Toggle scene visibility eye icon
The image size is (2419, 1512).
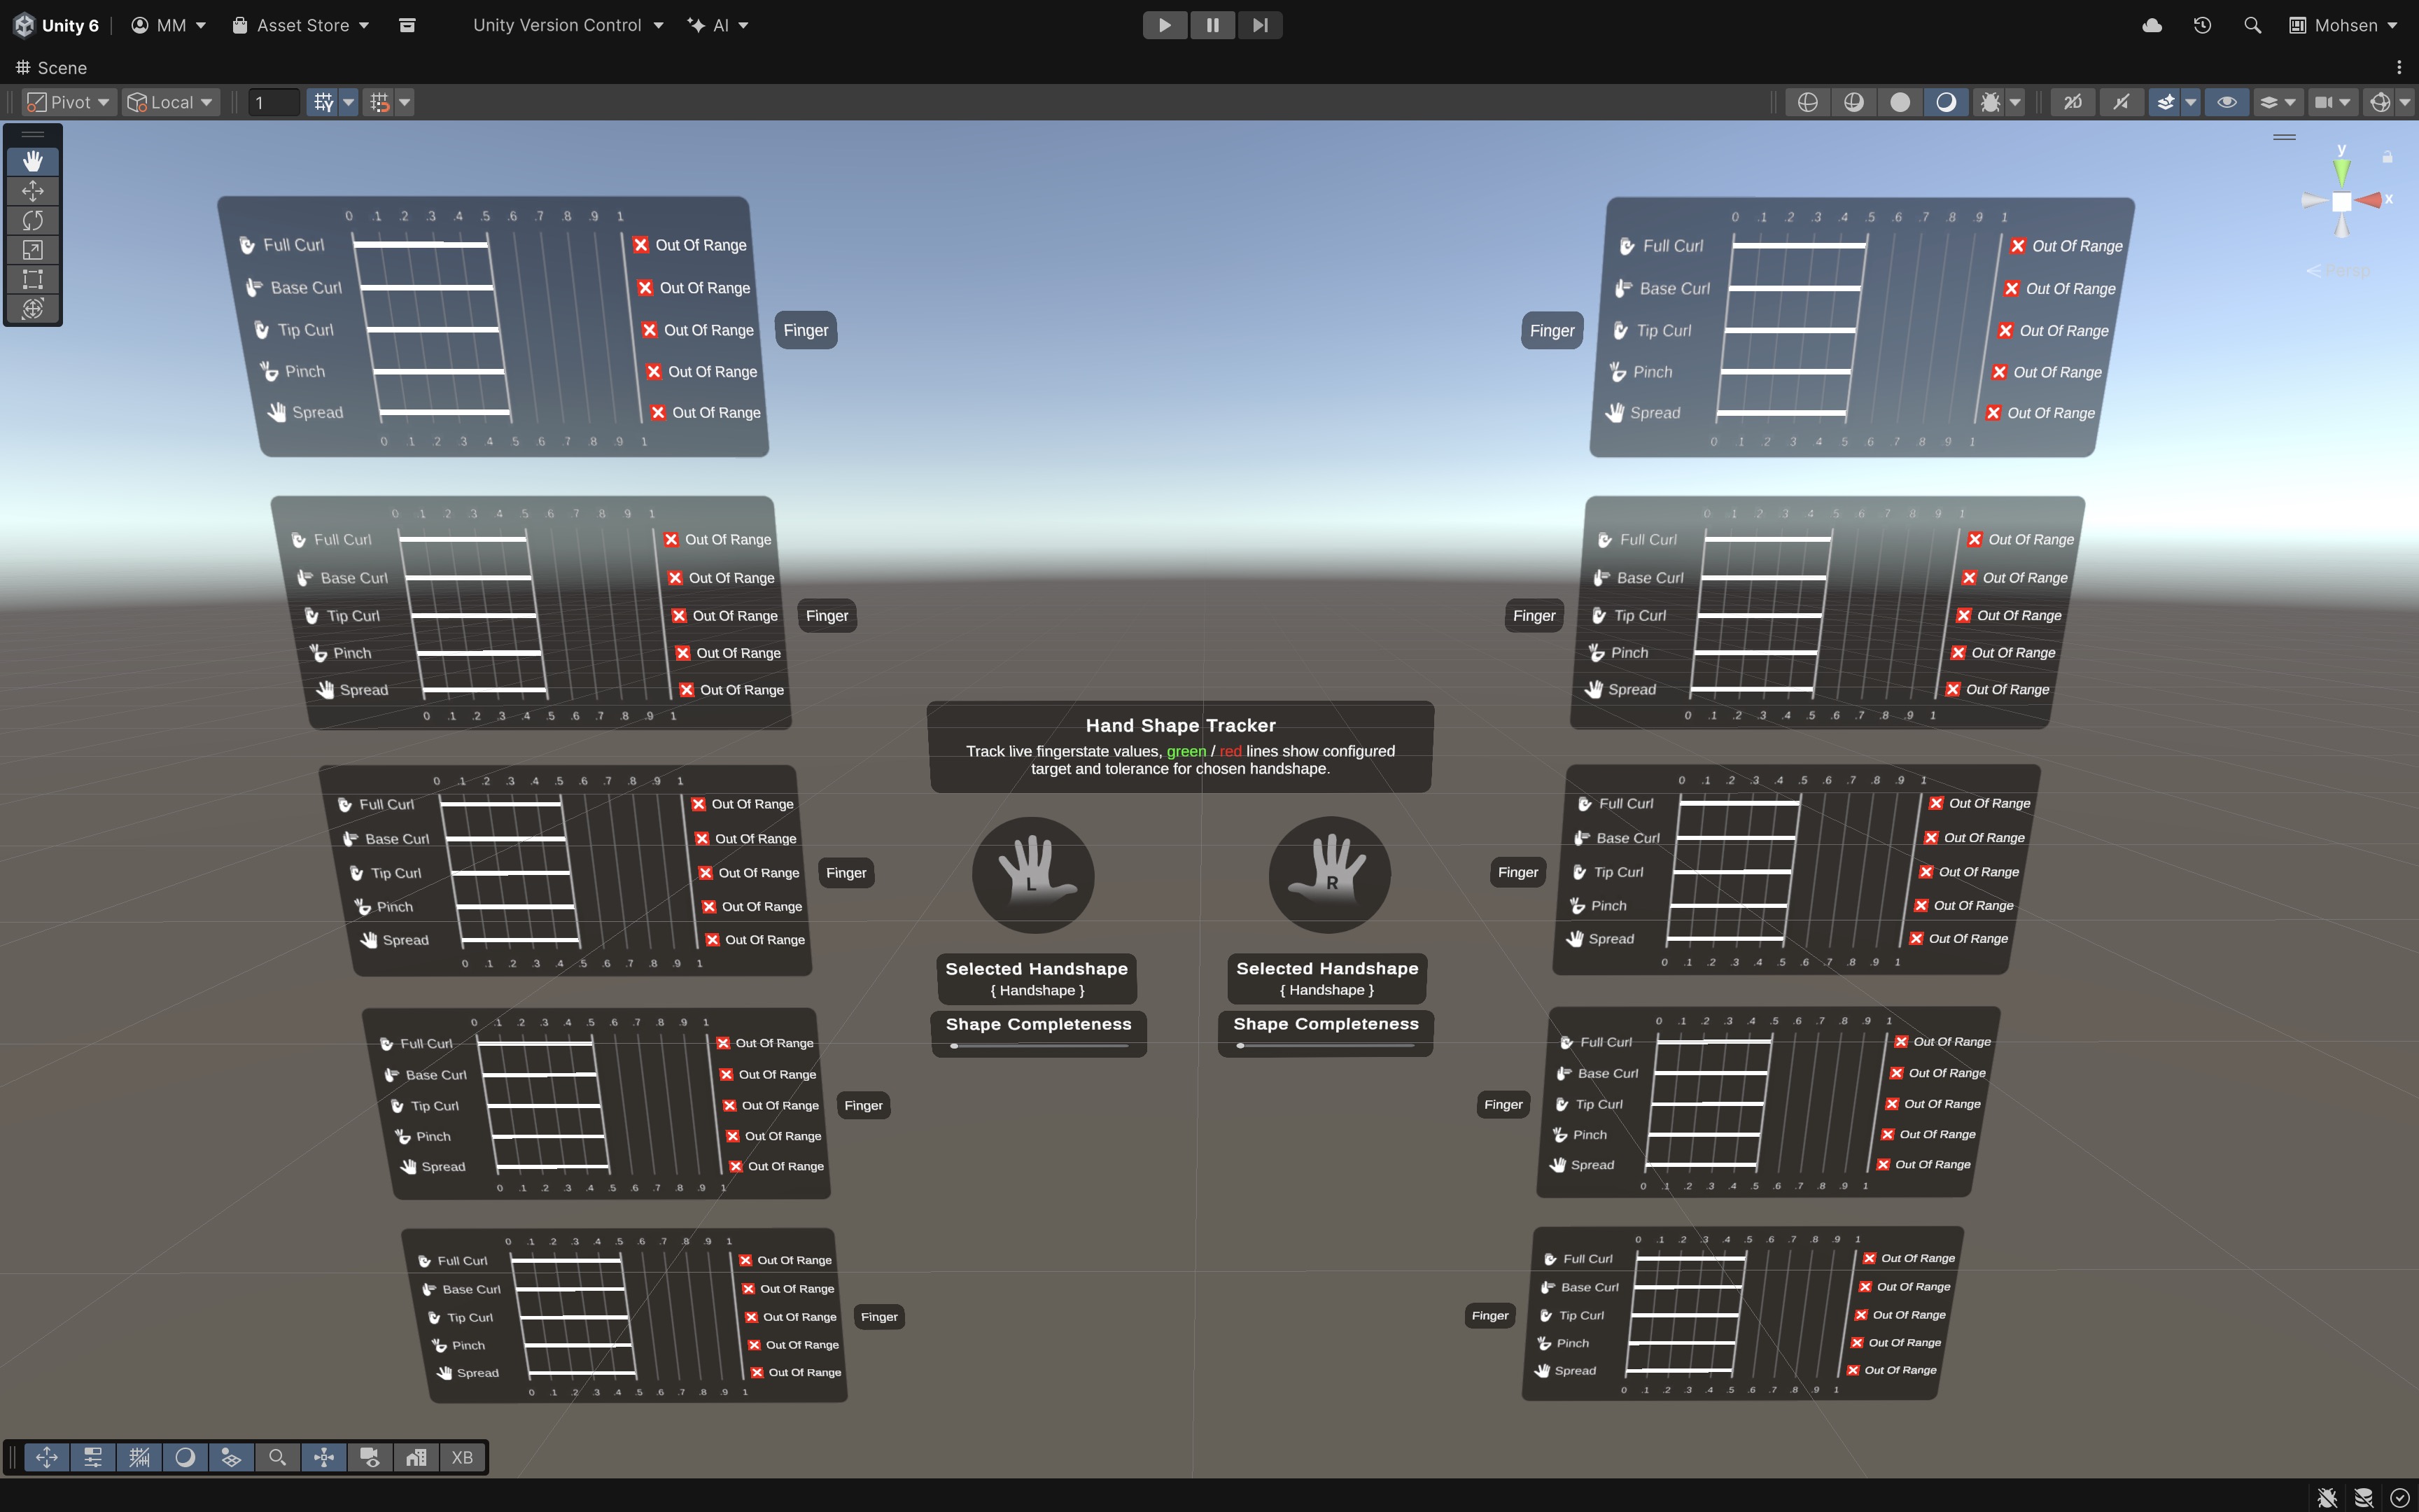point(2227,102)
